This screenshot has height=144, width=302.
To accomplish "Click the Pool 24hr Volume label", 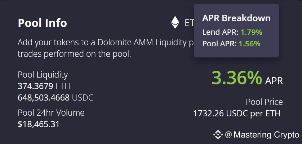I will [51, 113].
